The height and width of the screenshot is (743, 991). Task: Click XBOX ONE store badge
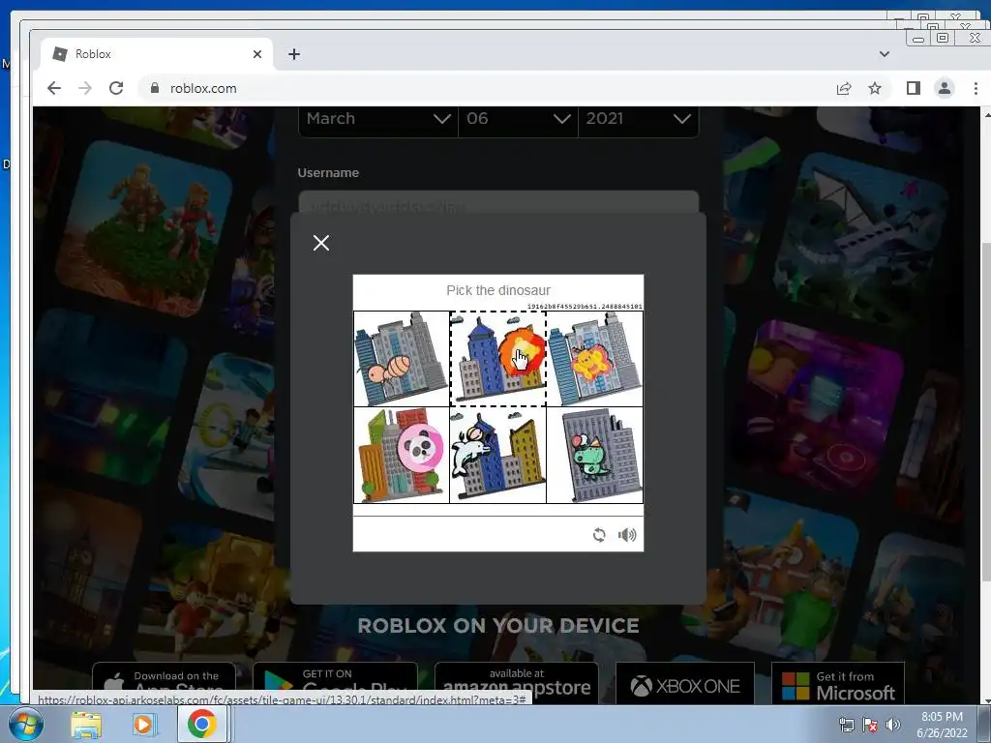[x=685, y=685]
